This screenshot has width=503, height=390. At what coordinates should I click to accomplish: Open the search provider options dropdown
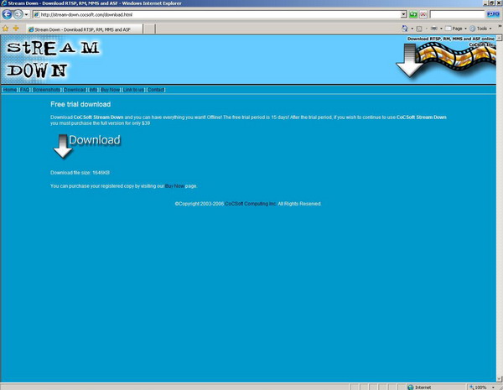click(x=497, y=14)
